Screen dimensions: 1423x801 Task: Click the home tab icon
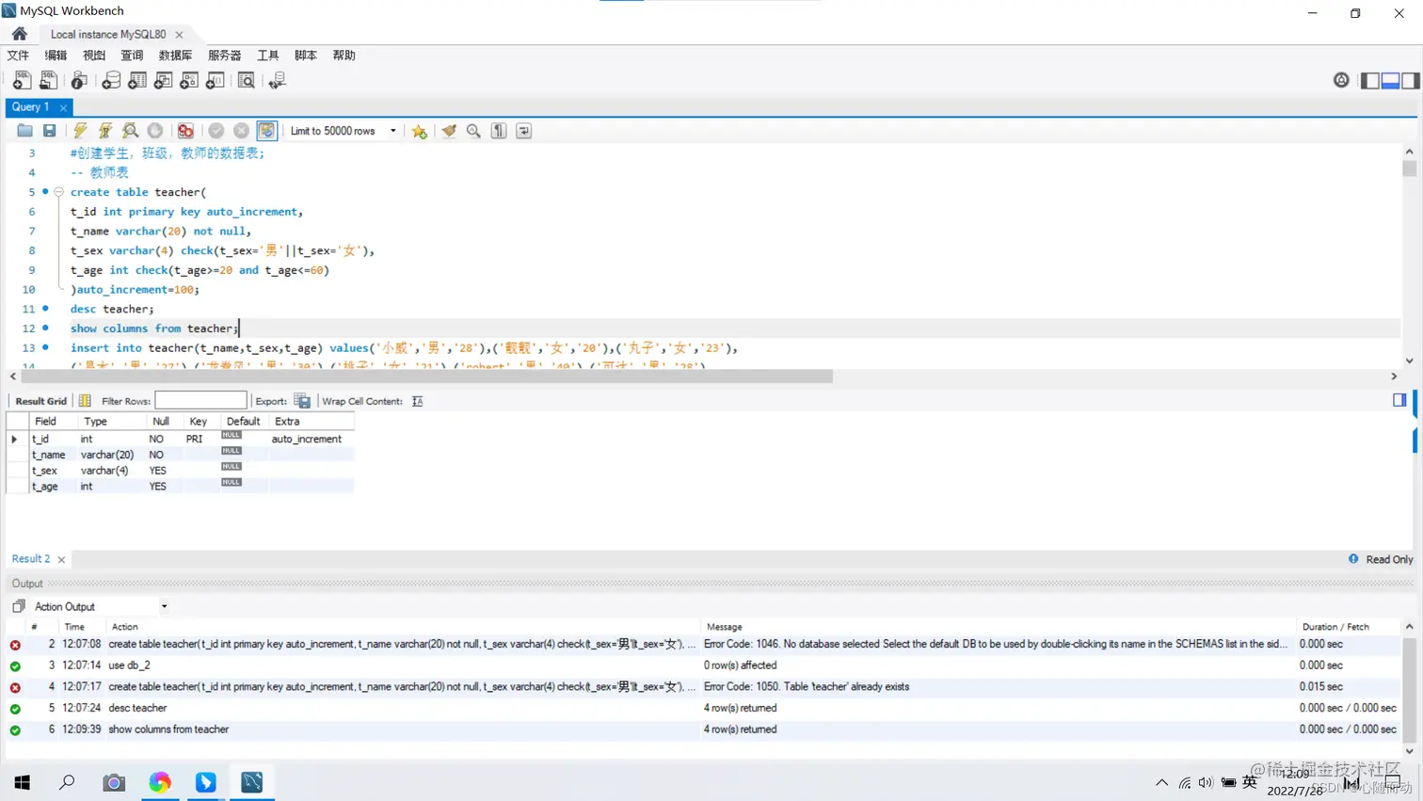[x=19, y=34]
